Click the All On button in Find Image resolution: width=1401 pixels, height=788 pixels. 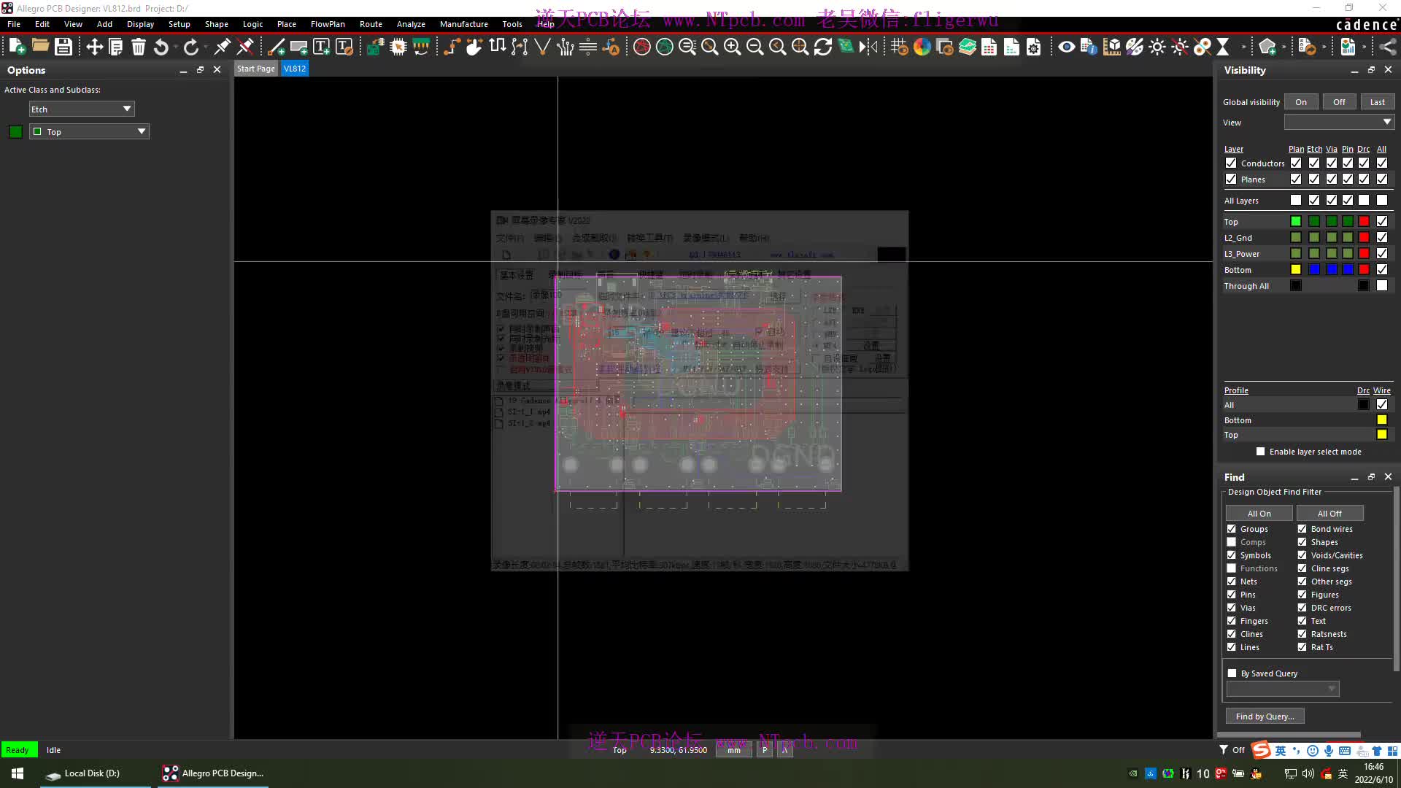1259,514
